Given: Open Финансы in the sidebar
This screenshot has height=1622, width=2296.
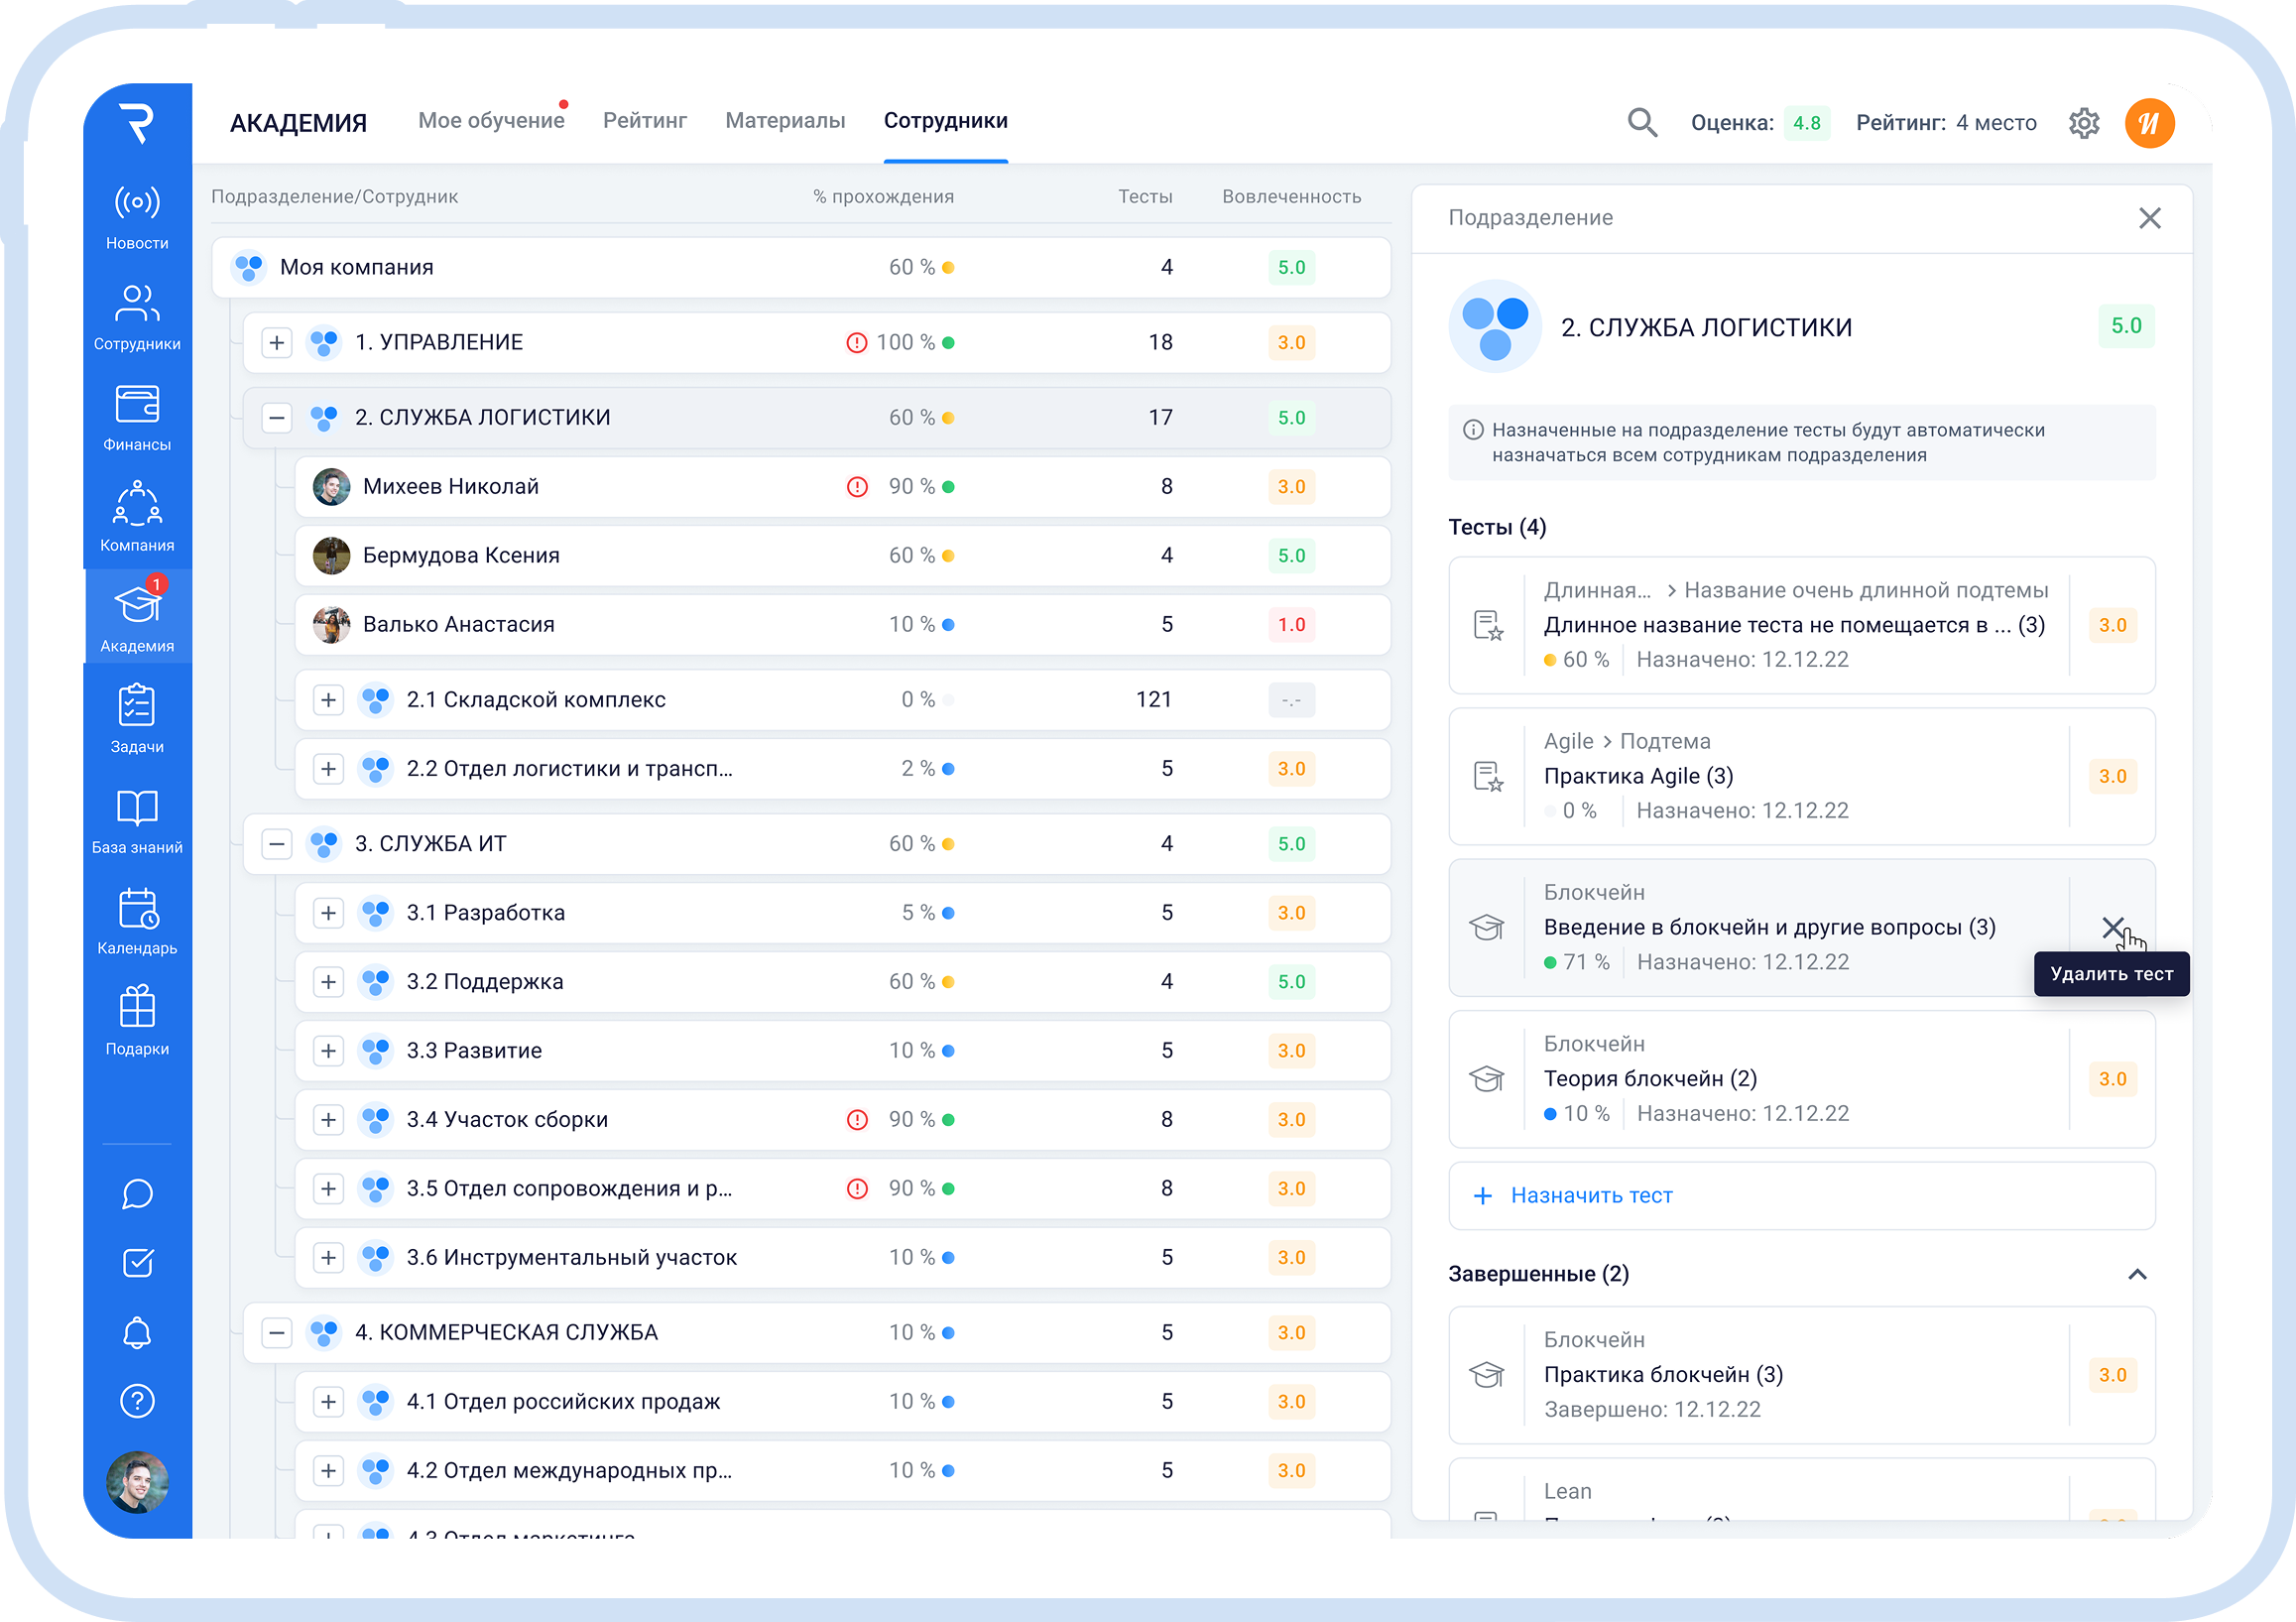Looking at the screenshot, I should point(137,419).
